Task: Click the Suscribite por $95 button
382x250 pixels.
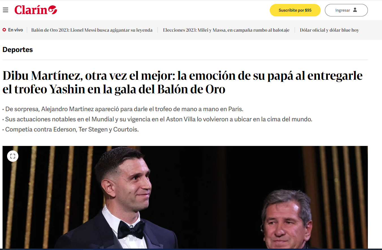Action: [x=295, y=10]
